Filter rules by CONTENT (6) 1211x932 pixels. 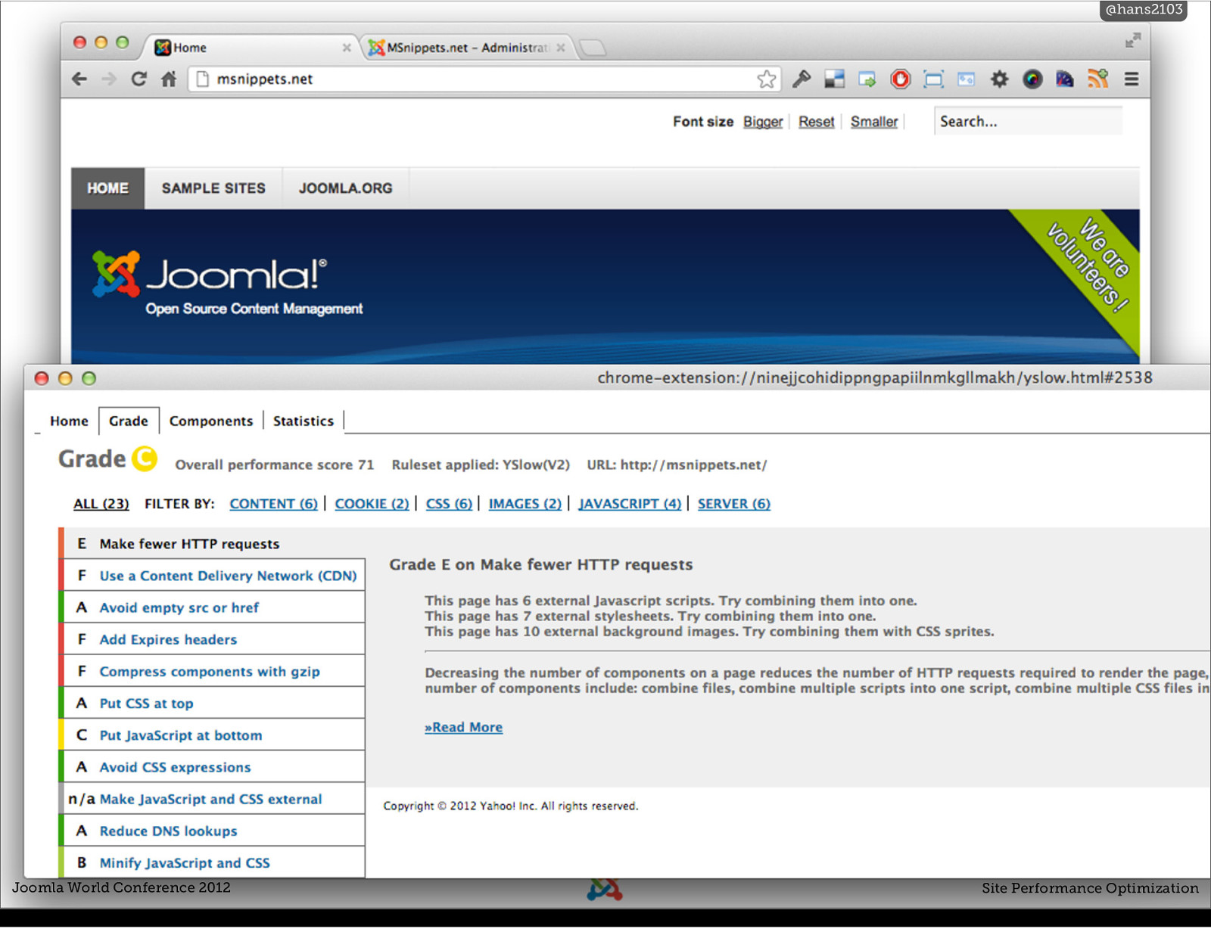273,504
